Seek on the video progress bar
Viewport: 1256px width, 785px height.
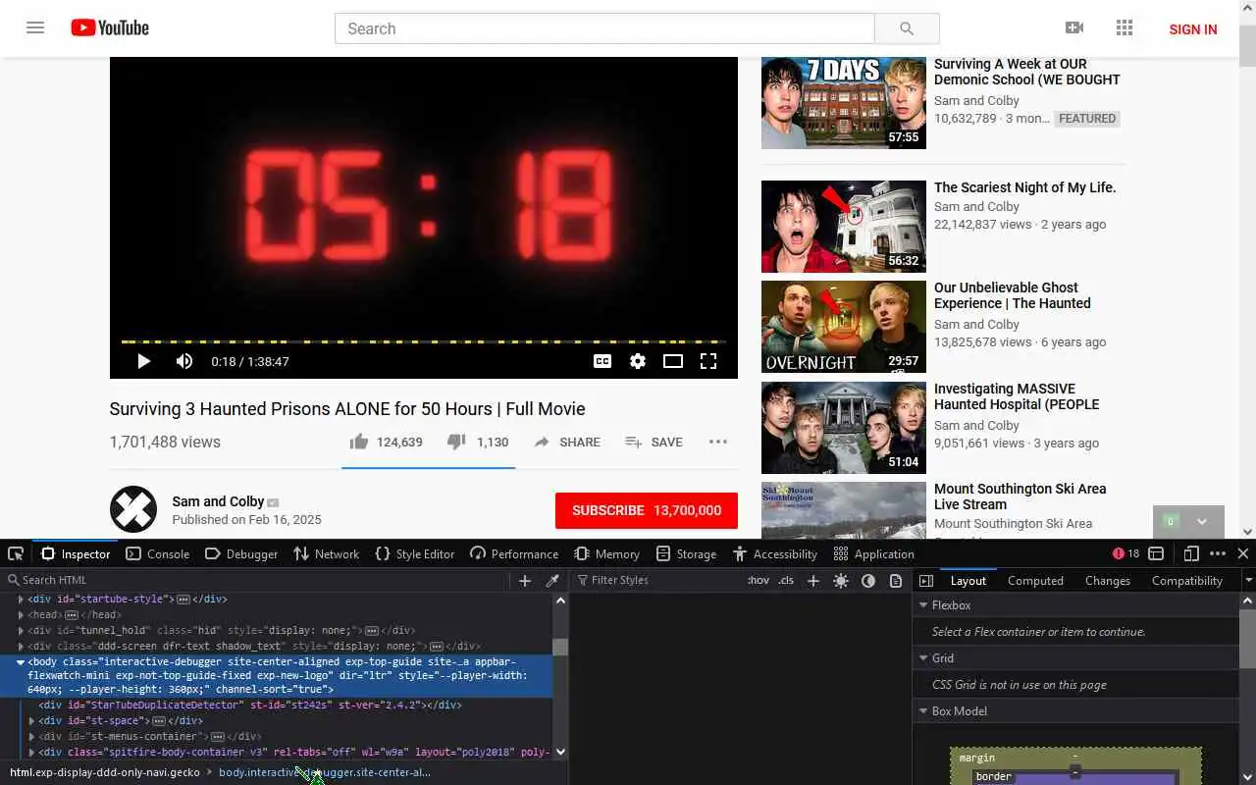[424, 341]
